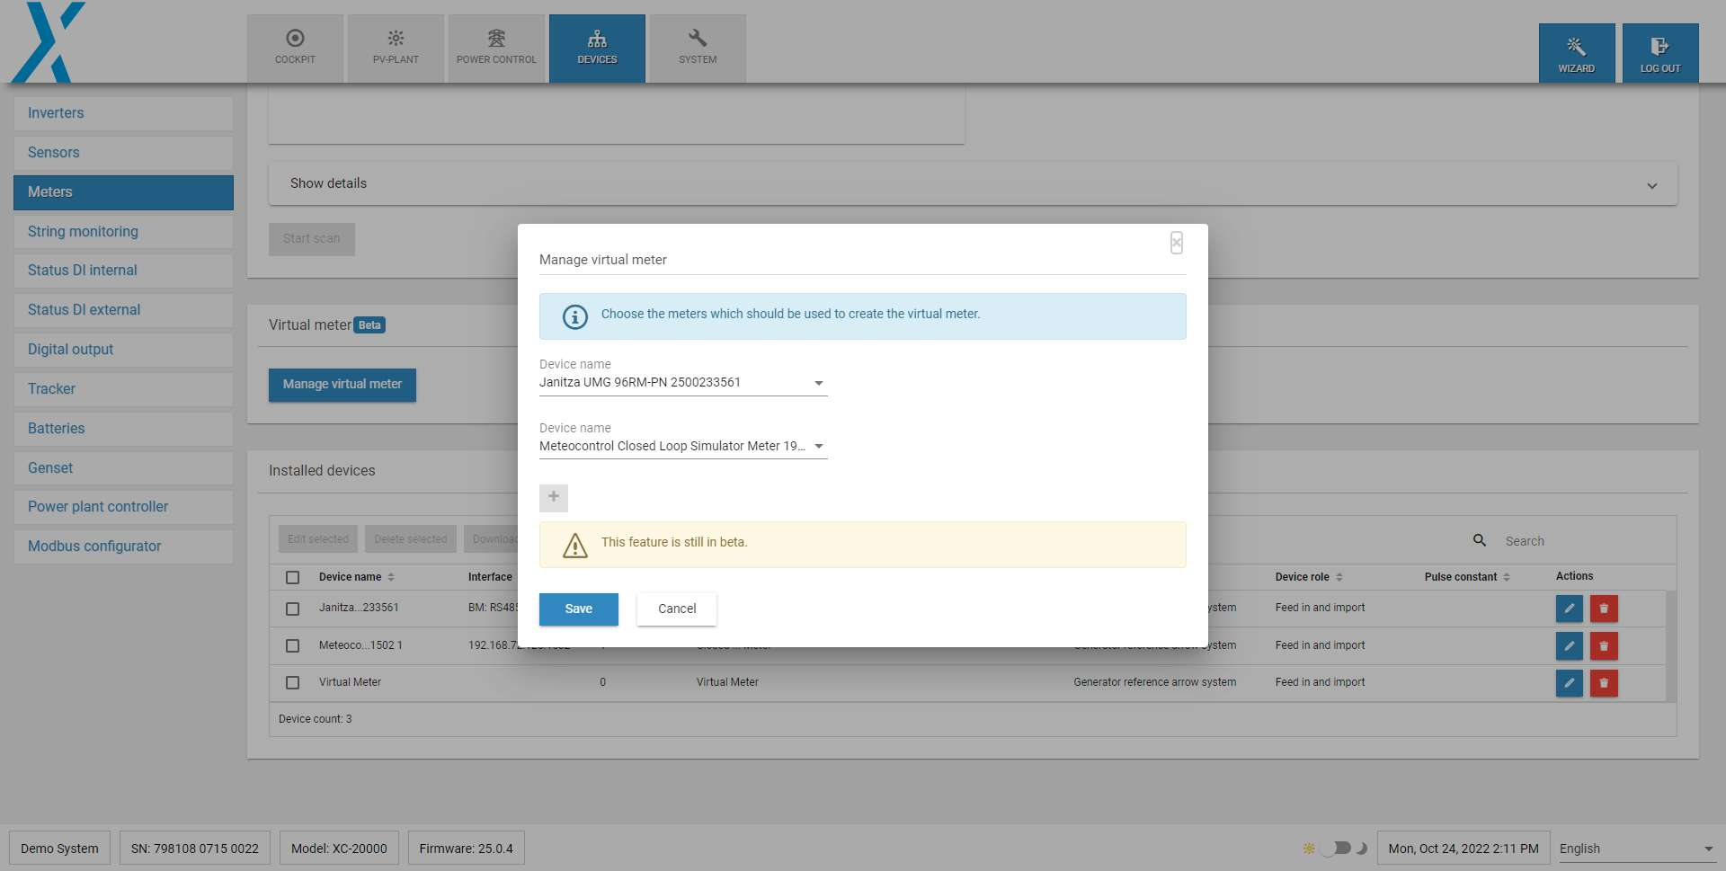Click the devices table scrollbar
Image resolution: width=1726 pixels, height=871 pixels.
1671,645
